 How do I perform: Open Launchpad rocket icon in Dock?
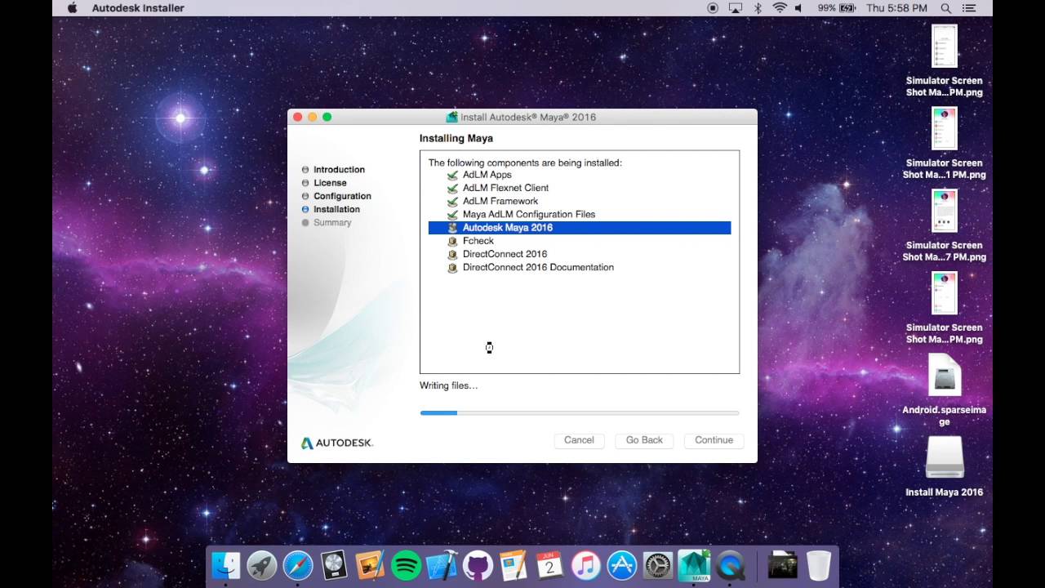[262, 565]
